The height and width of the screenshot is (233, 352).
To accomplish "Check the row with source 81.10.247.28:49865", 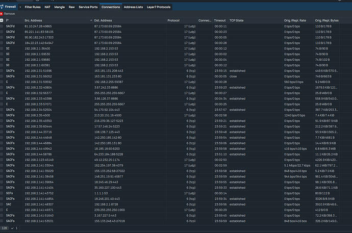I will [2, 26].
